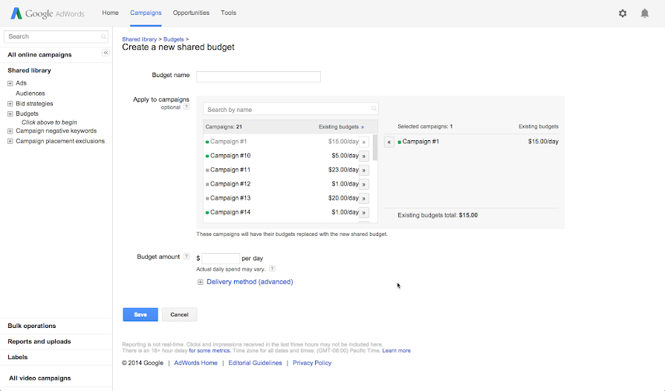Expand the Ads tree item

[10, 83]
